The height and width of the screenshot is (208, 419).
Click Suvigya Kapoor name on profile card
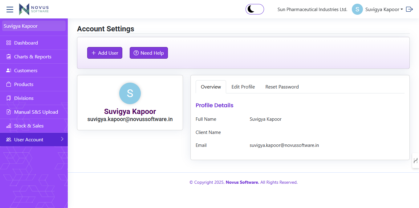point(130,112)
